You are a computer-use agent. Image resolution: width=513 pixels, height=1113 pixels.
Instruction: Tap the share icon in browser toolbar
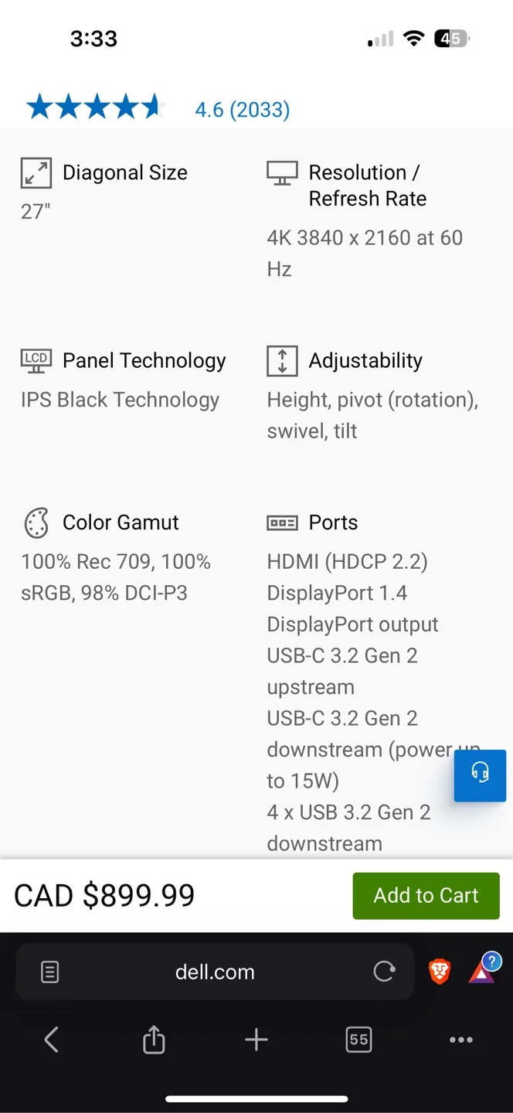pos(153,1040)
